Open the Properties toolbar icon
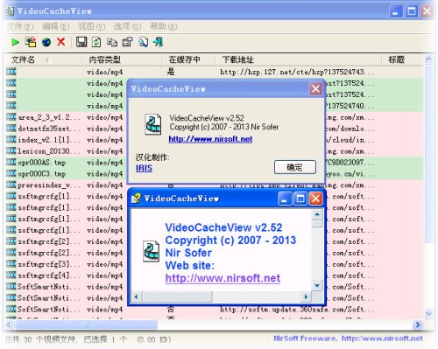 tap(127, 42)
